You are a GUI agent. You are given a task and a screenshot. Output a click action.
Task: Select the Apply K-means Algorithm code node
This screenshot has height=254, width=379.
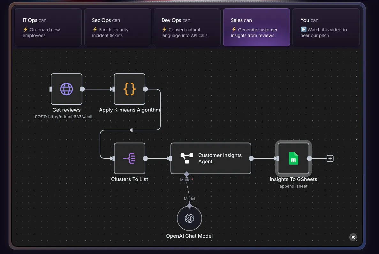(x=129, y=89)
